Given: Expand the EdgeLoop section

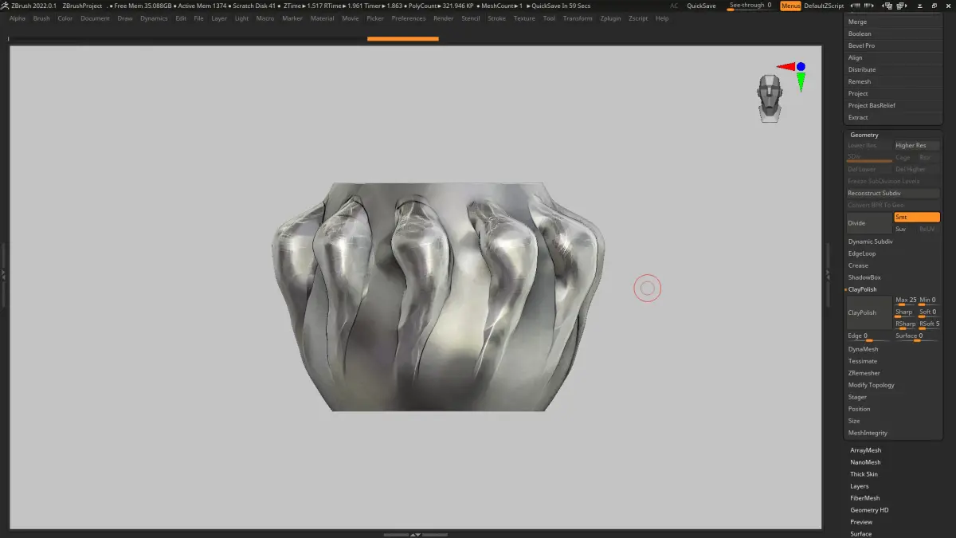Looking at the screenshot, I should tap(862, 253).
